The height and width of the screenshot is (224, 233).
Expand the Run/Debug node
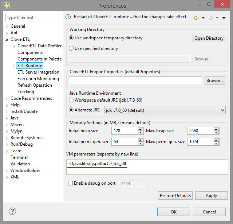pos(7,145)
